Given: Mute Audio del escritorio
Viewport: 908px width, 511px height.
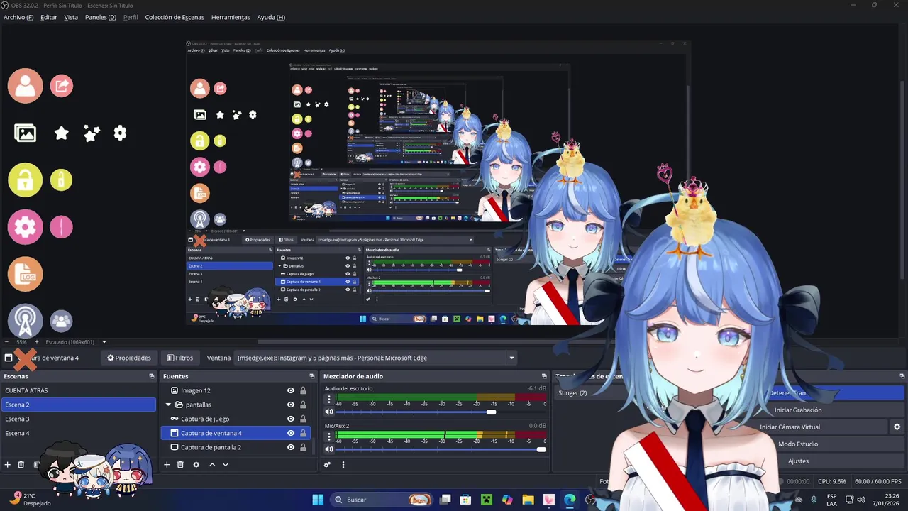Looking at the screenshot, I should pos(329,412).
